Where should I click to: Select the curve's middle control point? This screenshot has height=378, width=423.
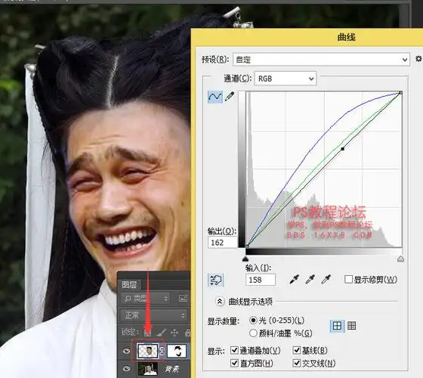(x=343, y=149)
